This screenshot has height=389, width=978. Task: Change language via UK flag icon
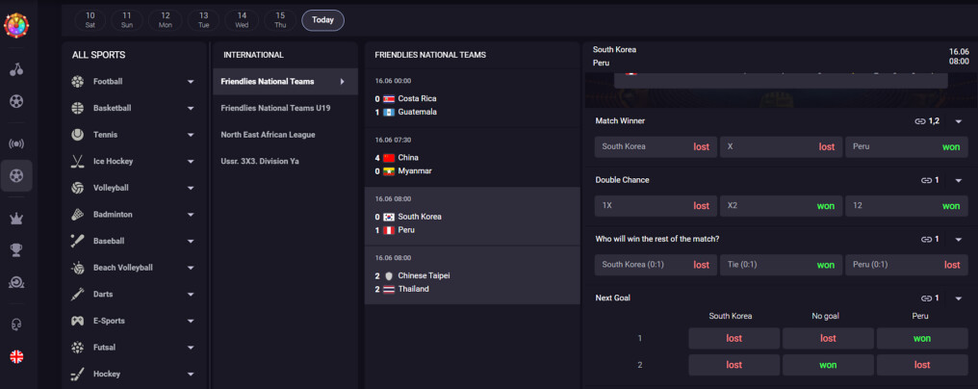tap(16, 356)
